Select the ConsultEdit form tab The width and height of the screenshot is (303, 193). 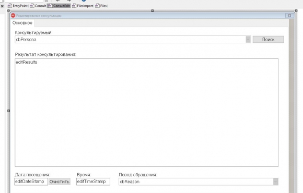[59, 6]
